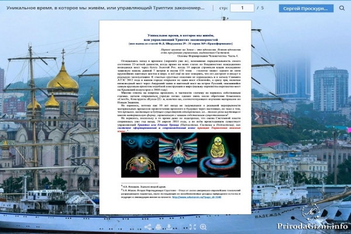Viewport: 351px width, 234px height.
Task: Click the page number input field
Action: tap(242, 8)
